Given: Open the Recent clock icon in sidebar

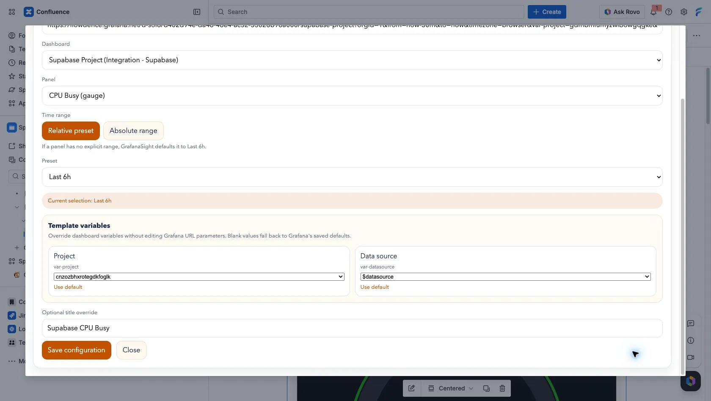Looking at the screenshot, I should pos(12,63).
